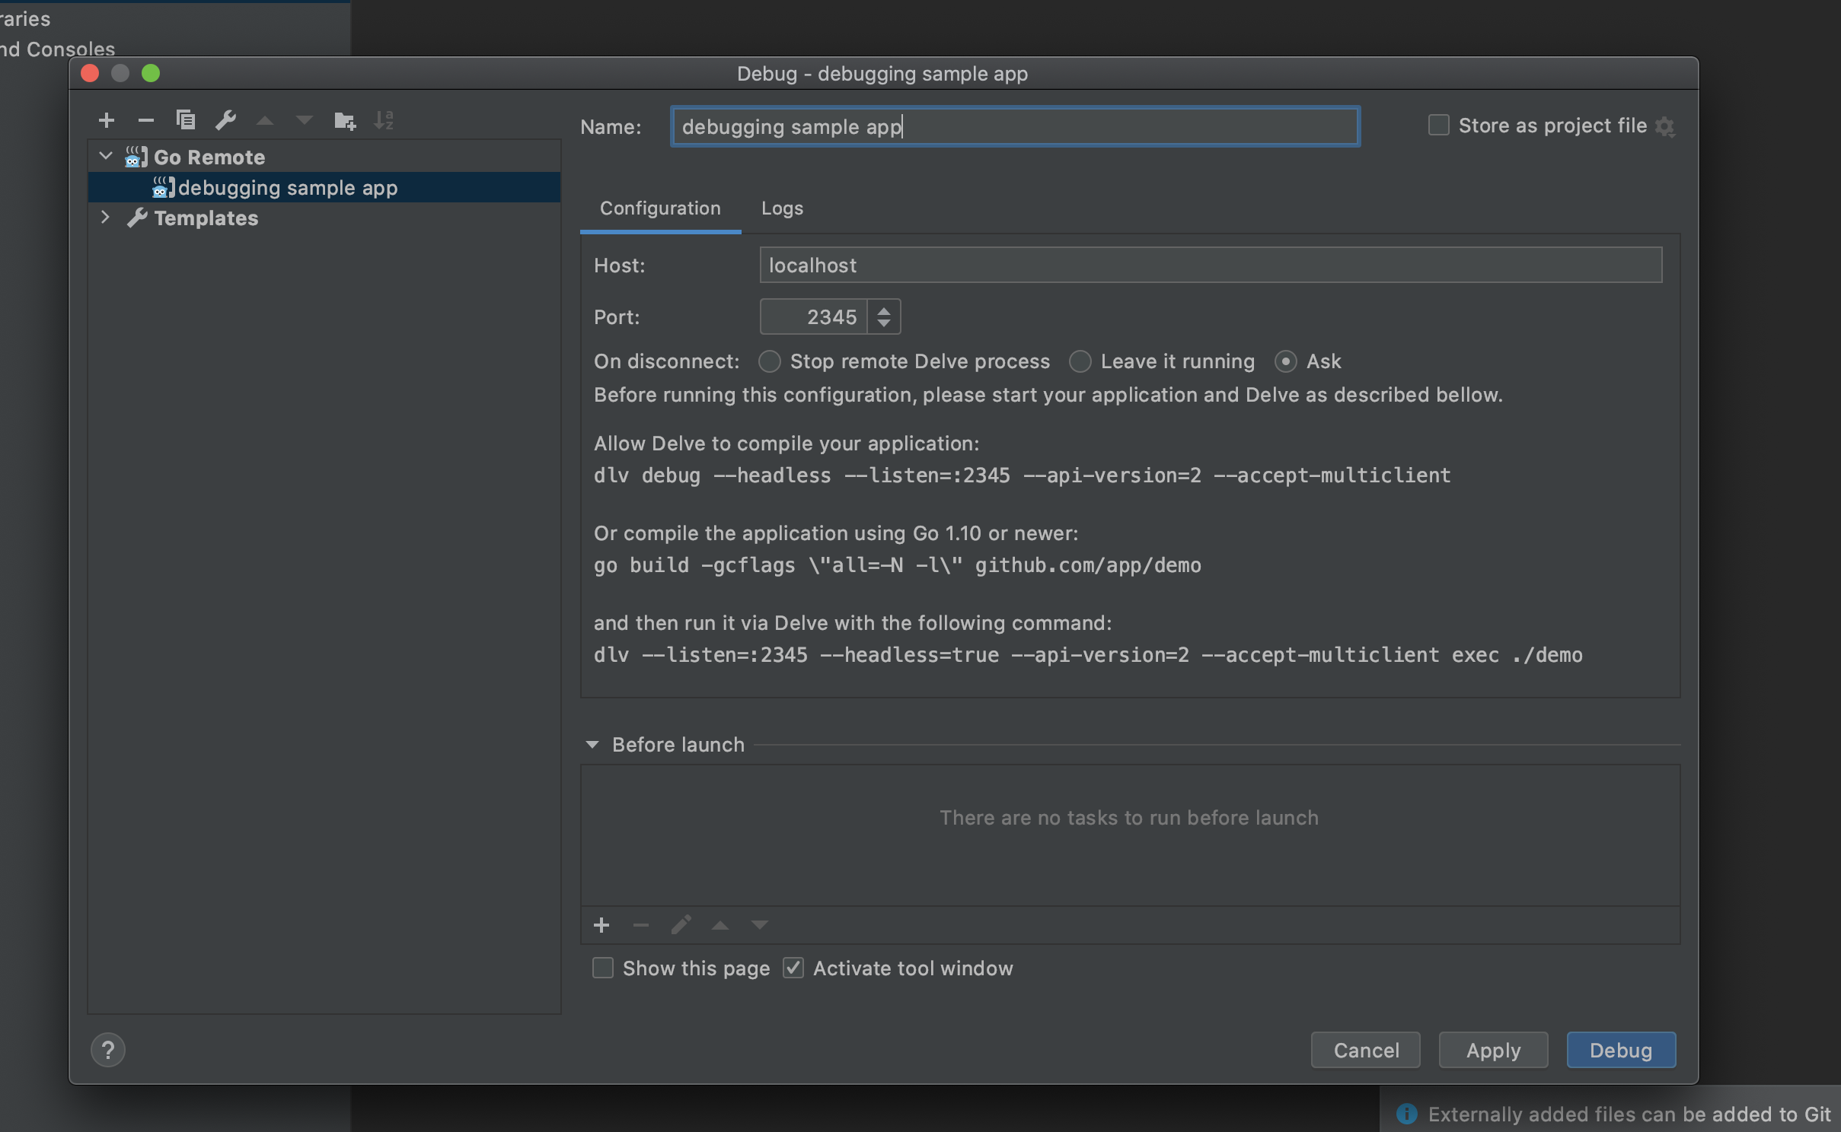
Task: Click the Remove Configuration minus icon
Action: point(146,120)
